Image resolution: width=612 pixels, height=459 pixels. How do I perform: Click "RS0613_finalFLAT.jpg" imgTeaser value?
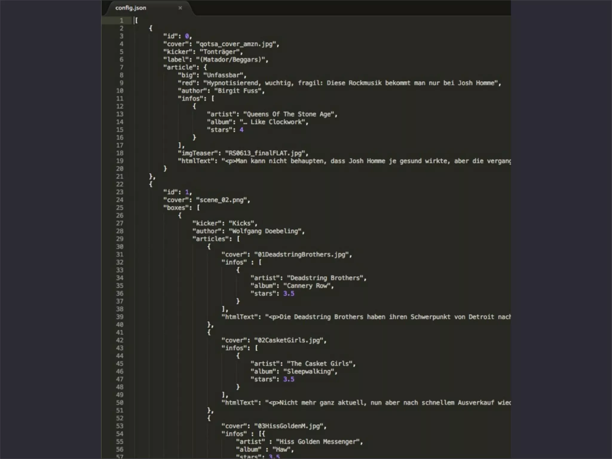tap(265, 153)
